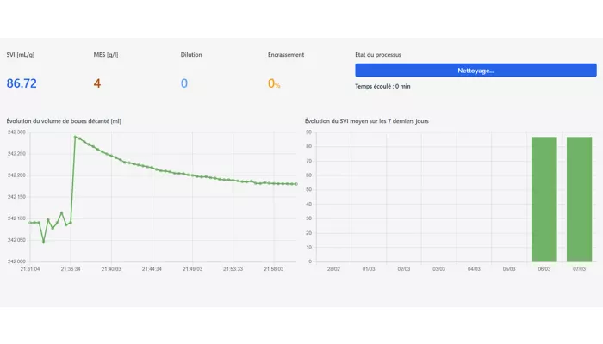Click the Etat du processus label
603x344 pixels.
[x=378, y=55]
